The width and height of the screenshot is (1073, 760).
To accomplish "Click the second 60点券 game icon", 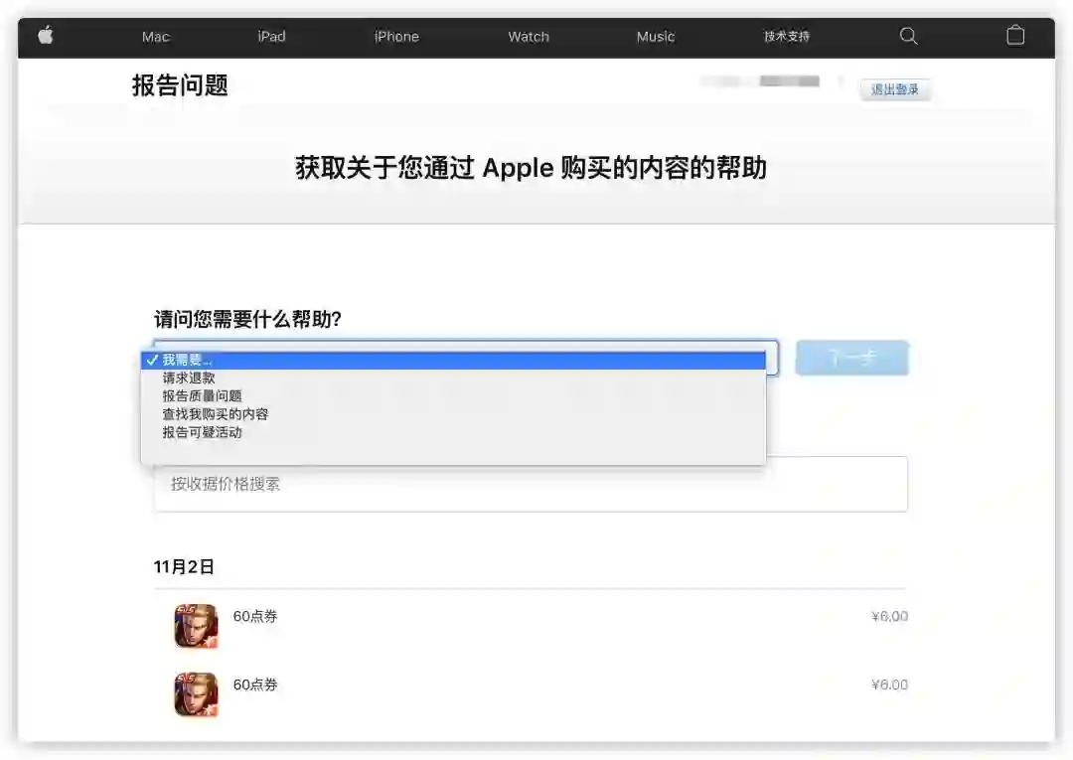I will point(196,694).
